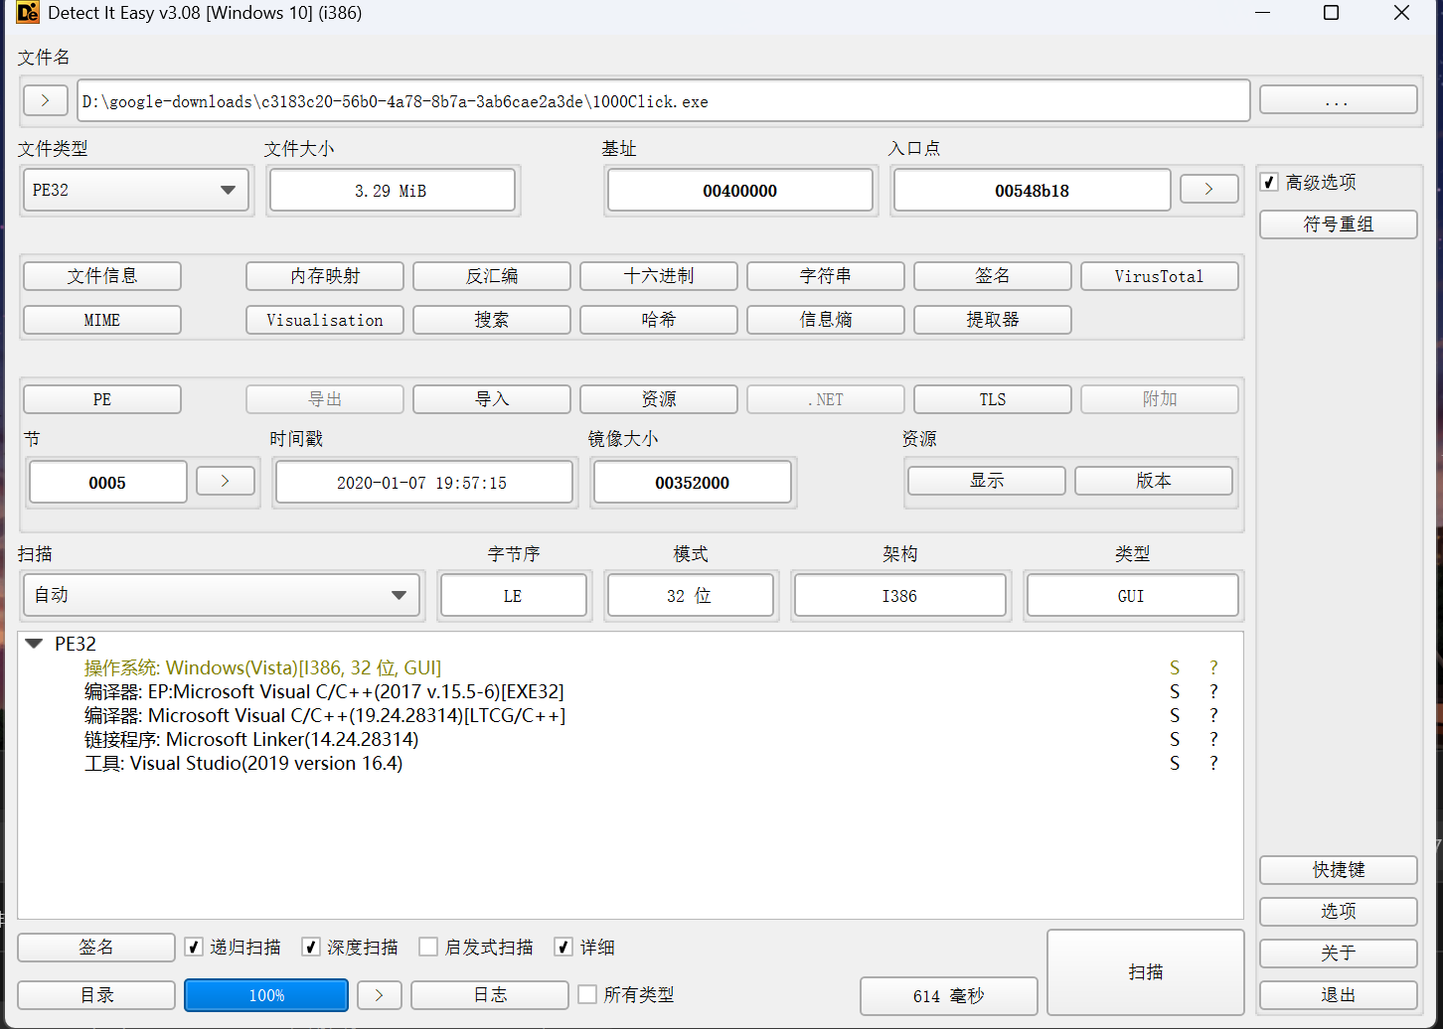
Task: Select the EP:Microsoft Visual C/C++ compiler row
Action: (x=630, y=691)
